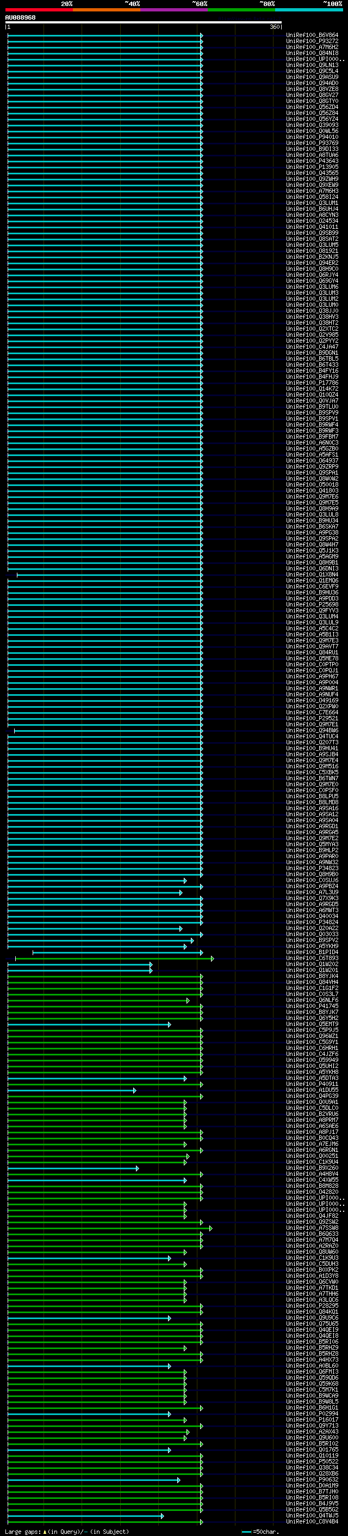Select the UniRef100_P34824 label
This screenshot has height=1536, width=348.
[312, 922]
